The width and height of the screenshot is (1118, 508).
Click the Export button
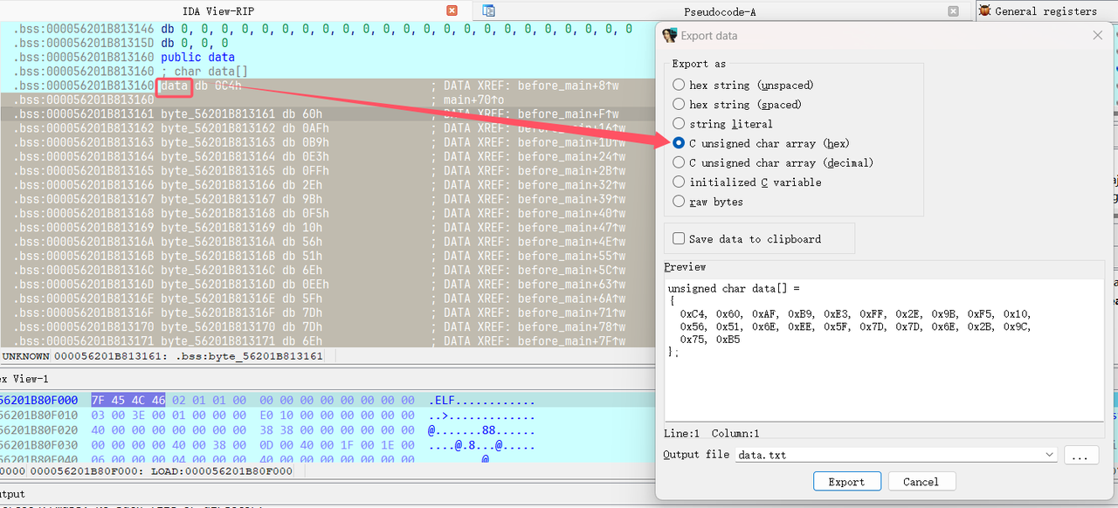pos(845,482)
